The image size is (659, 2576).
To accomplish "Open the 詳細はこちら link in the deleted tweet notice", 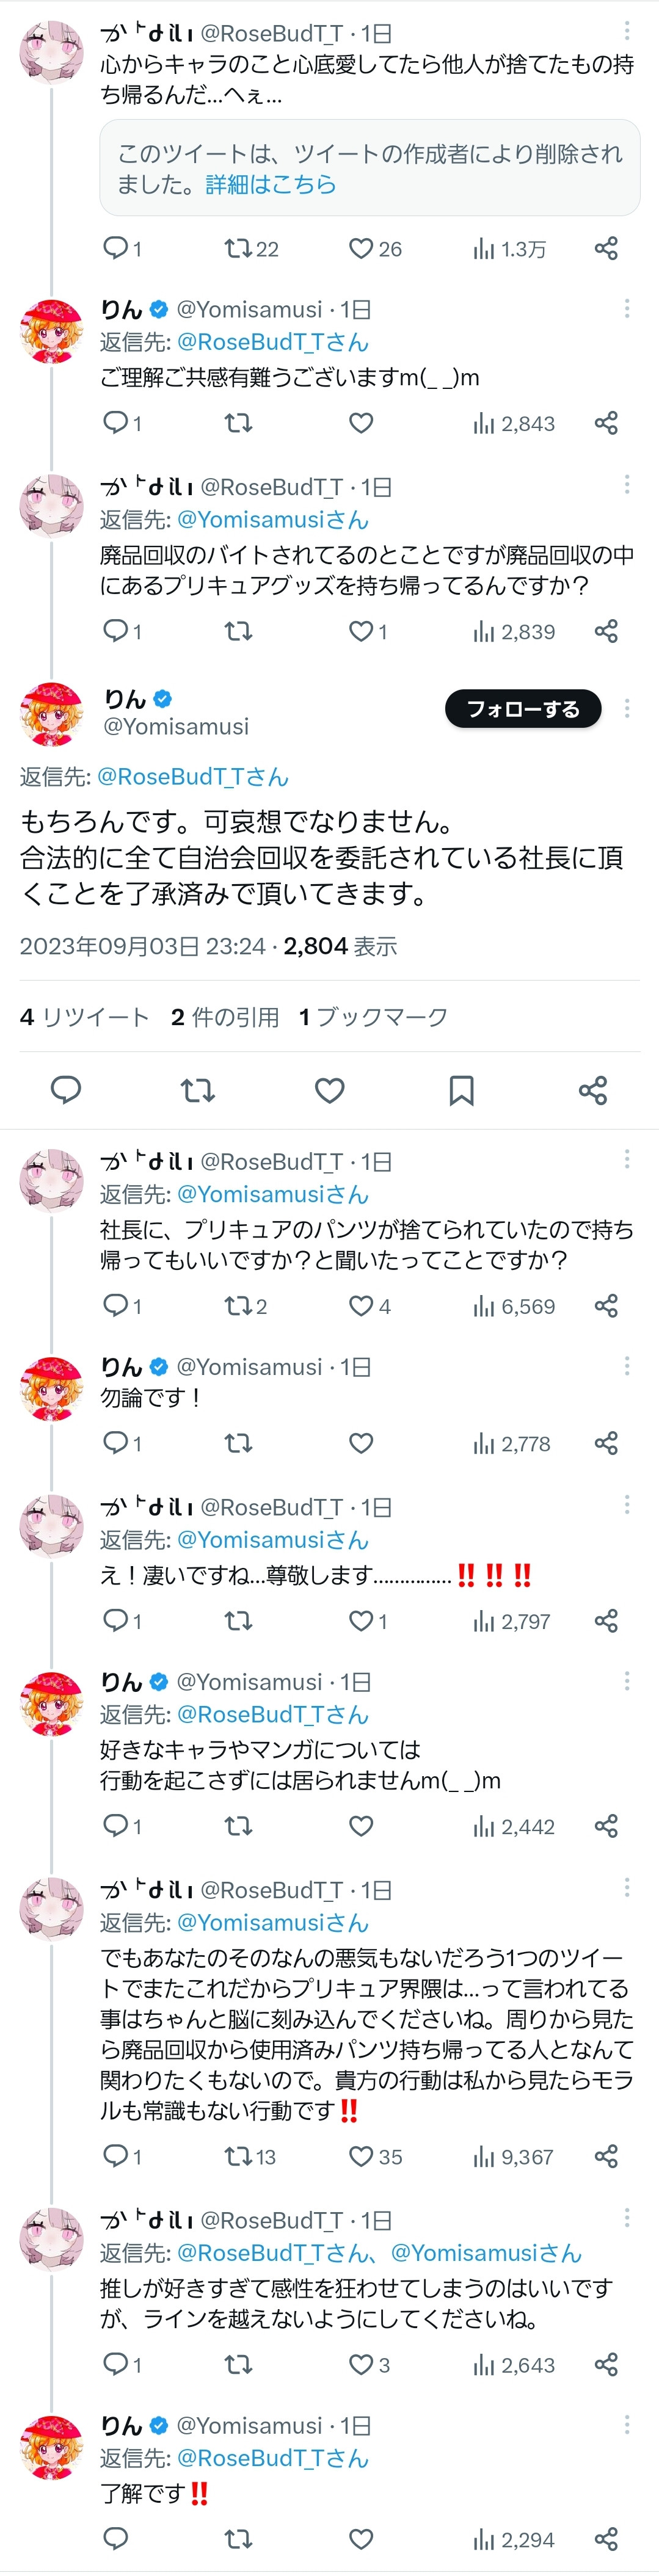I will point(271,184).
